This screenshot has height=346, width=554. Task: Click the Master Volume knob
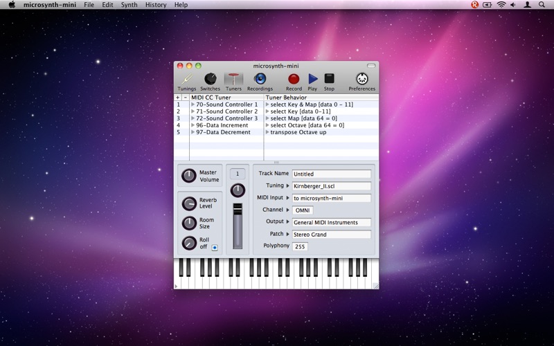188,176
